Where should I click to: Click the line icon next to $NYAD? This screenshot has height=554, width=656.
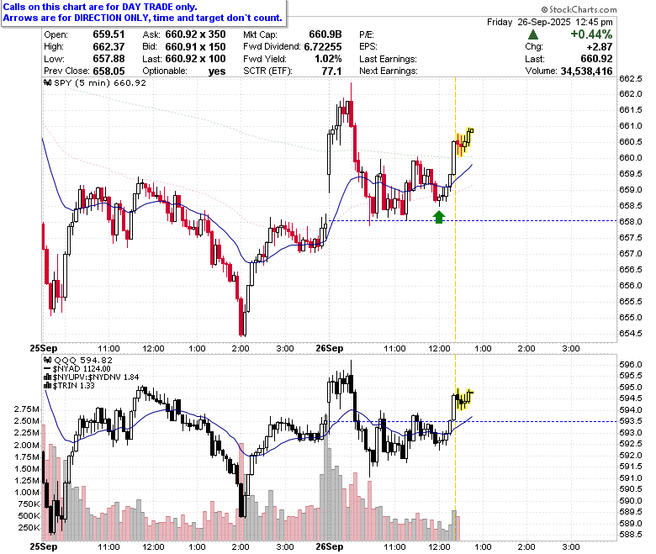[x=47, y=369]
